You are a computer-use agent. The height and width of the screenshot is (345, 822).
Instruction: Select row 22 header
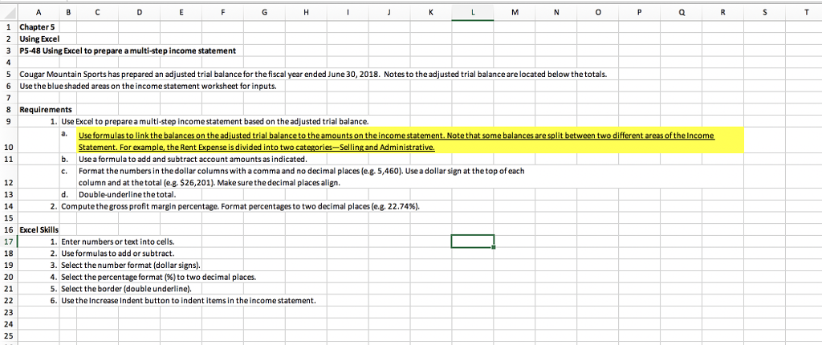click(9, 301)
